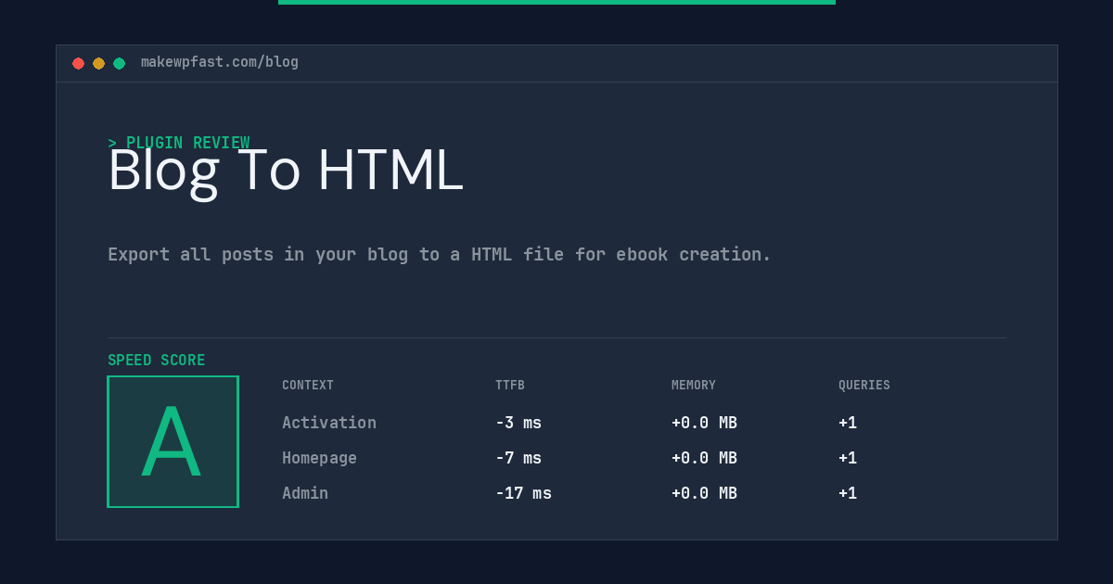Click the CONTEXT column header
The image size is (1113, 584).
(x=308, y=386)
